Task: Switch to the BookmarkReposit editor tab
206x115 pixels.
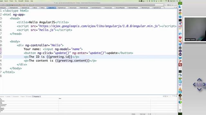Action: pyautogui.click(x=133, y=8)
